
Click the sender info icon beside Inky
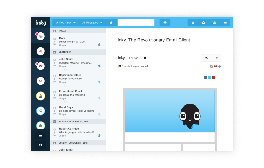tap(145, 58)
